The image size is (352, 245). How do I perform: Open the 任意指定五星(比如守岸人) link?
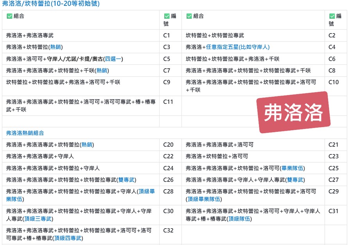(x=238, y=47)
